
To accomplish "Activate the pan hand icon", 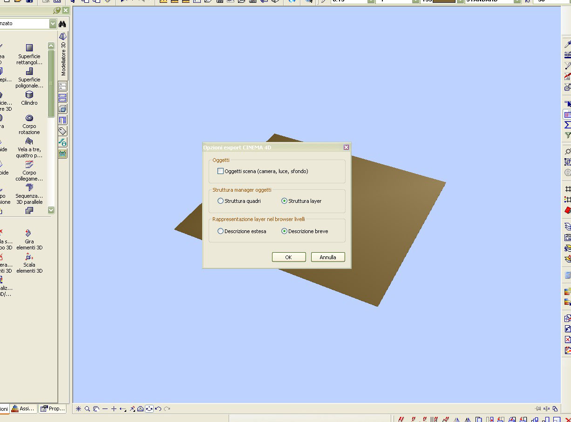I will tap(96, 409).
